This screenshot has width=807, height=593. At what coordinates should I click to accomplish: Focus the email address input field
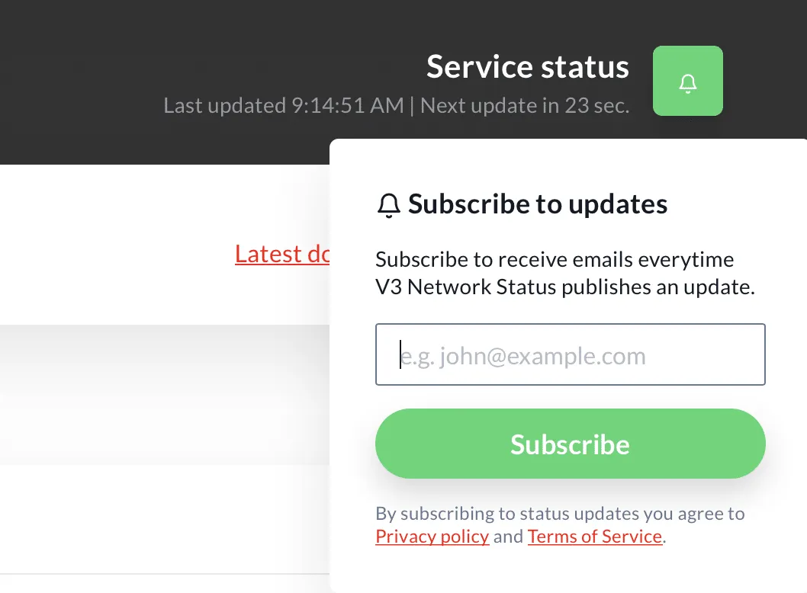point(570,355)
